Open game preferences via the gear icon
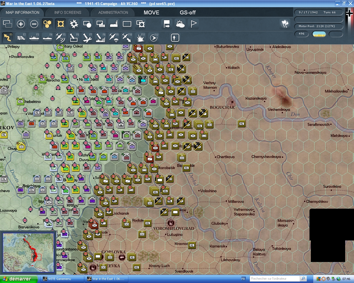This screenshot has height=283, width=354. 74,24
